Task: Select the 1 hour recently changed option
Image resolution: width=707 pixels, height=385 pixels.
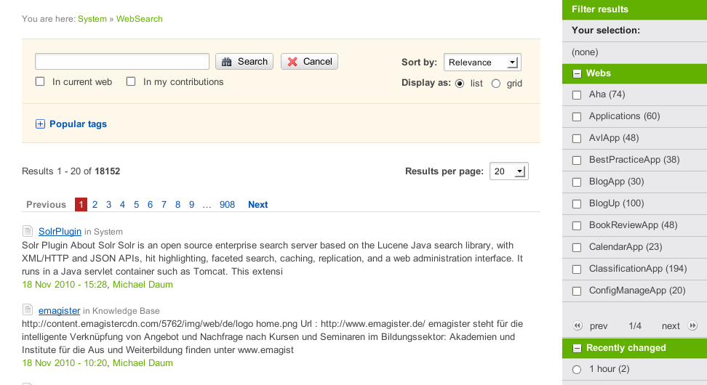Action: 577,369
